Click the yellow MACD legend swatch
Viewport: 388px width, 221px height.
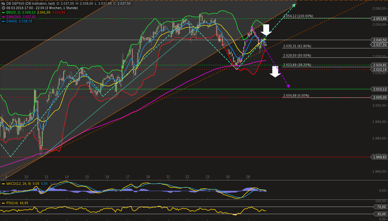pyautogui.click(x=3, y=184)
